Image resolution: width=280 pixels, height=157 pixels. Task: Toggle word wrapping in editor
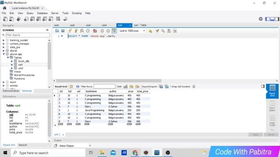(x=175, y=31)
